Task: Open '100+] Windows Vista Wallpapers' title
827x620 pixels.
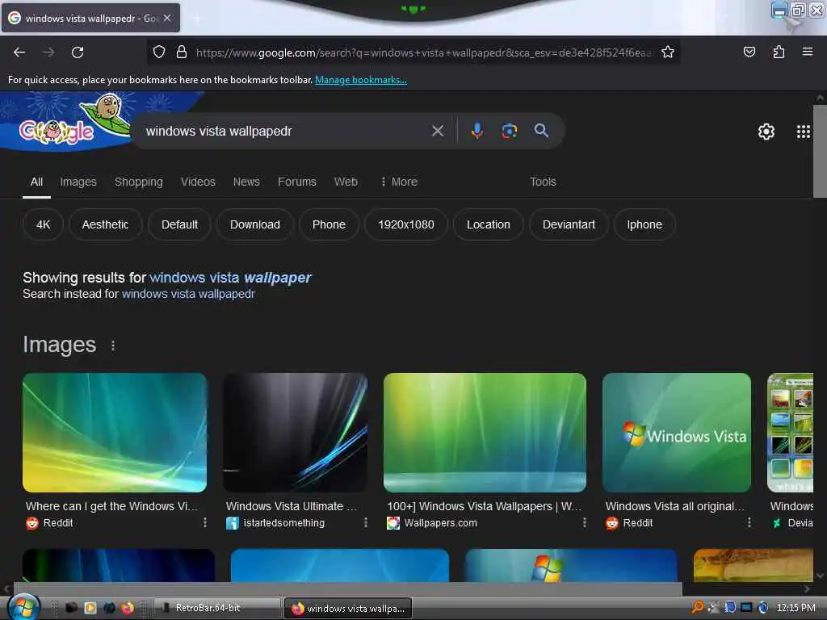Action: pyautogui.click(x=485, y=506)
